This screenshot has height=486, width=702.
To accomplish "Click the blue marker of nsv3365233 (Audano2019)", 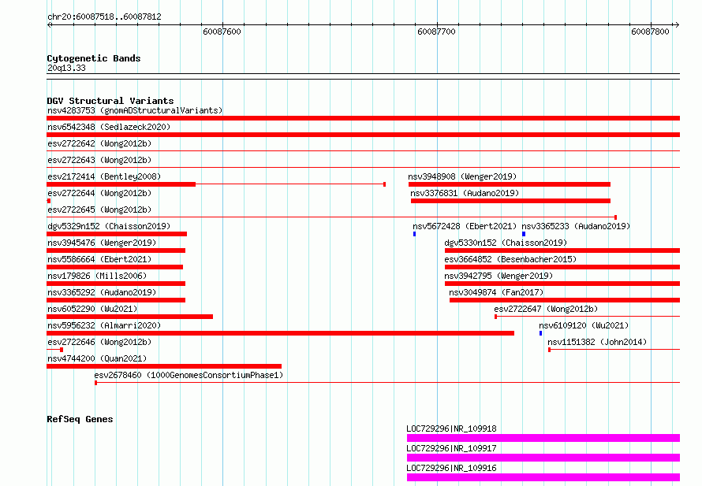I will [x=524, y=234].
